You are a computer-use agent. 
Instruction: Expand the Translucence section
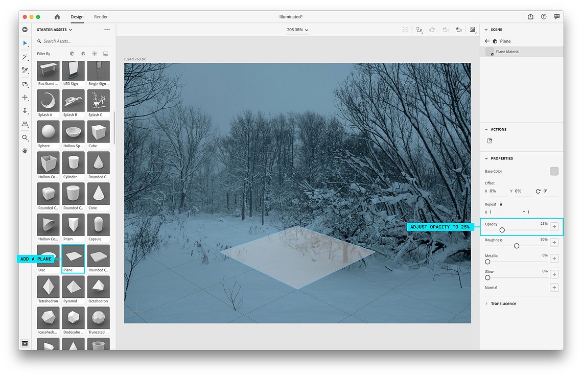pyautogui.click(x=486, y=303)
